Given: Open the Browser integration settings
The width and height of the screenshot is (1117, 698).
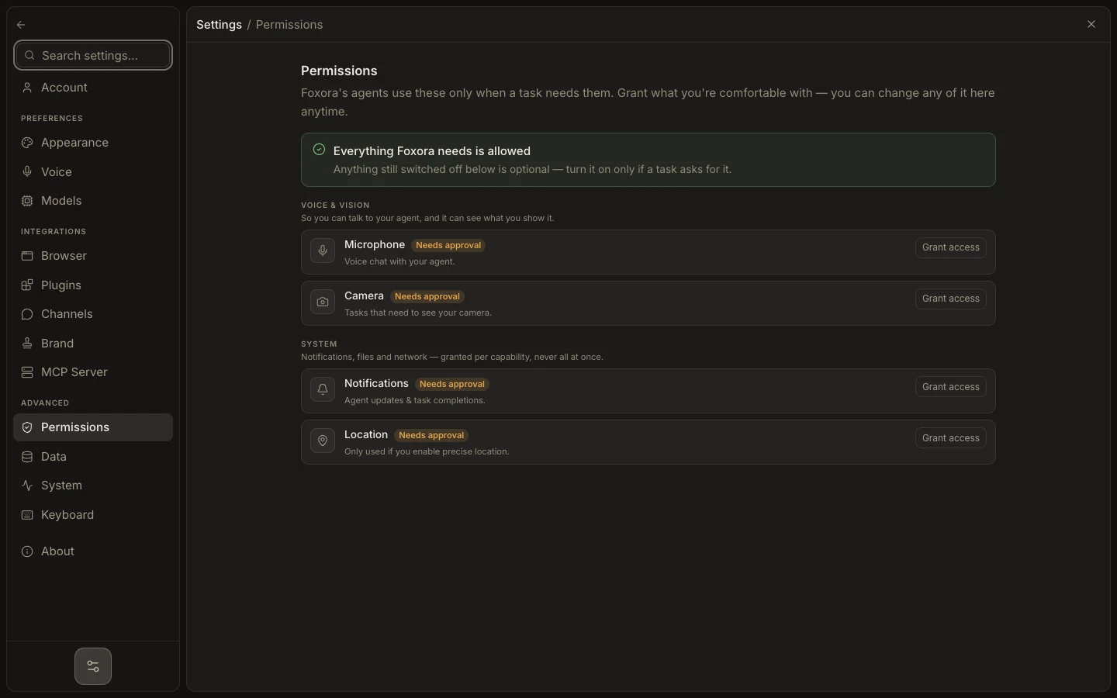Looking at the screenshot, I should click(93, 256).
